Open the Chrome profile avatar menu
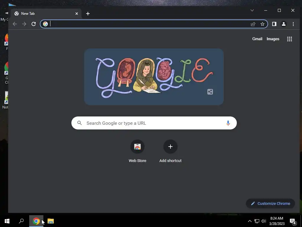302x227 pixels. pyautogui.click(x=283, y=24)
